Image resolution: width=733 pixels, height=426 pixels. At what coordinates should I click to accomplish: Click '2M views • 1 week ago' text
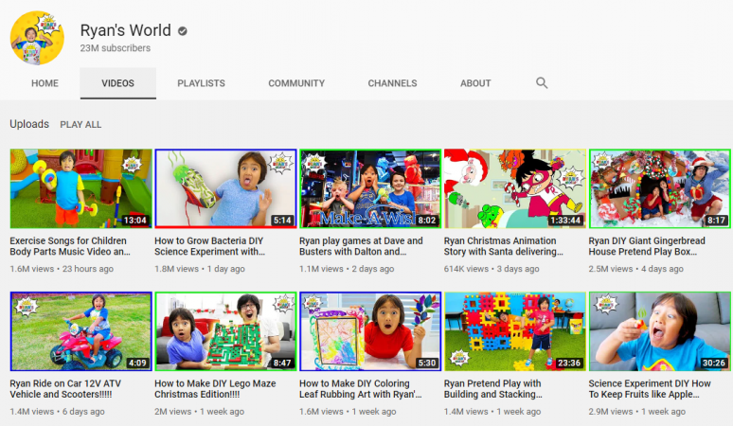coord(199,412)
